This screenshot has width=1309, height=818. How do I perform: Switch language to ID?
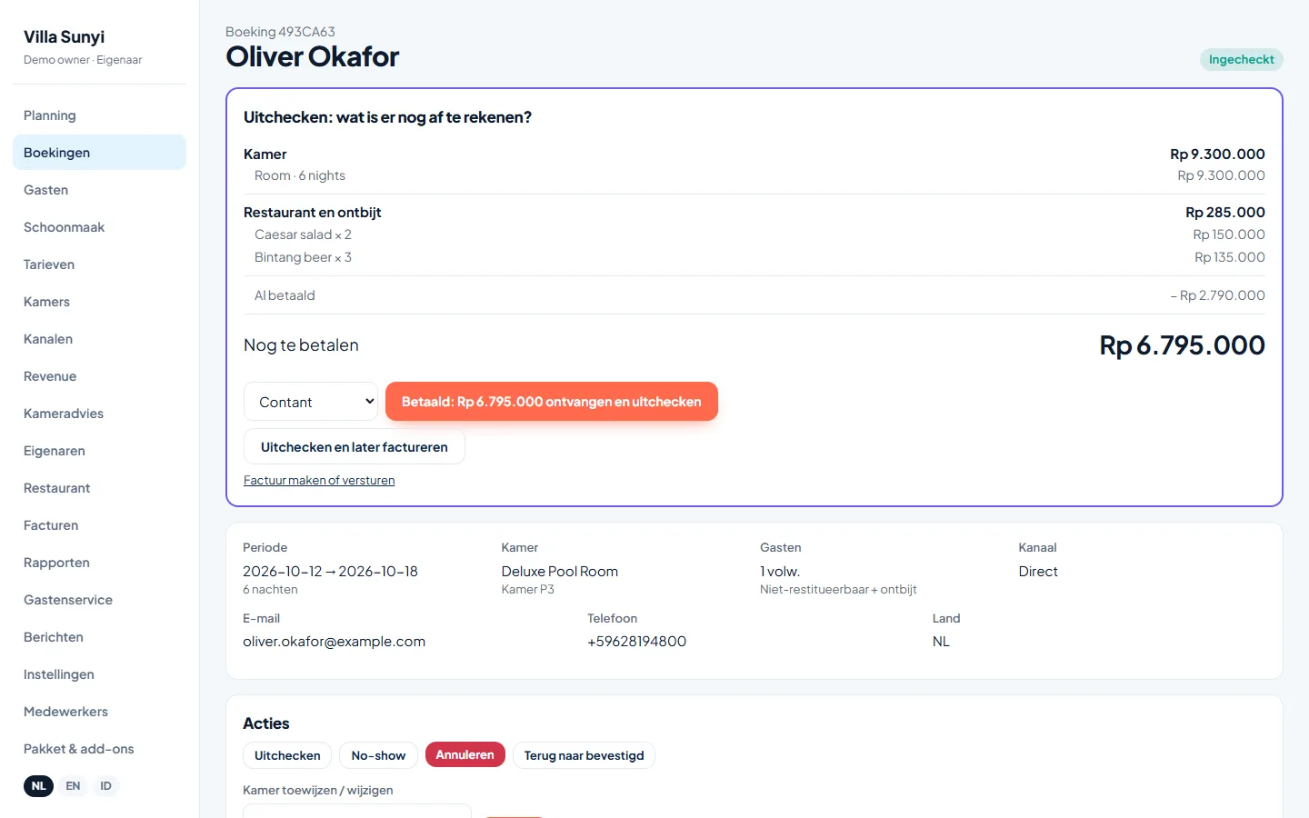pyautogui.click(x=106, y=786)
